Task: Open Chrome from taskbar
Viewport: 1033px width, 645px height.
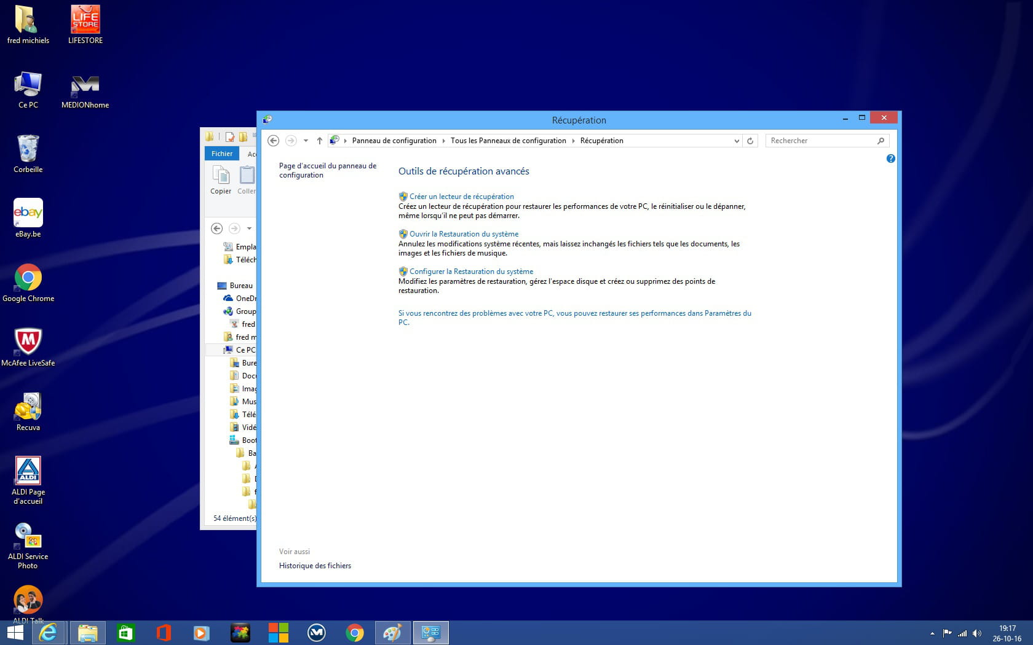Action: [354, 633]
